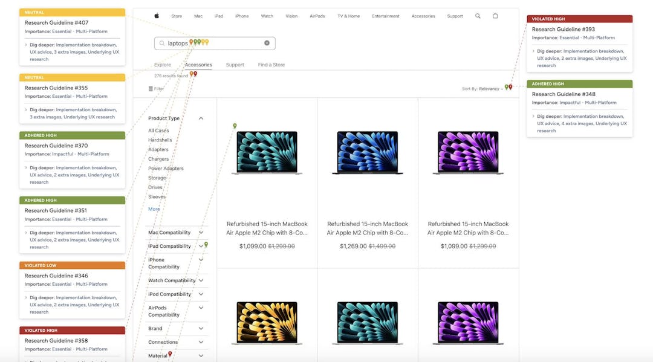
Task: Switch to the Explore tab
Action: [x=162, y=65]
